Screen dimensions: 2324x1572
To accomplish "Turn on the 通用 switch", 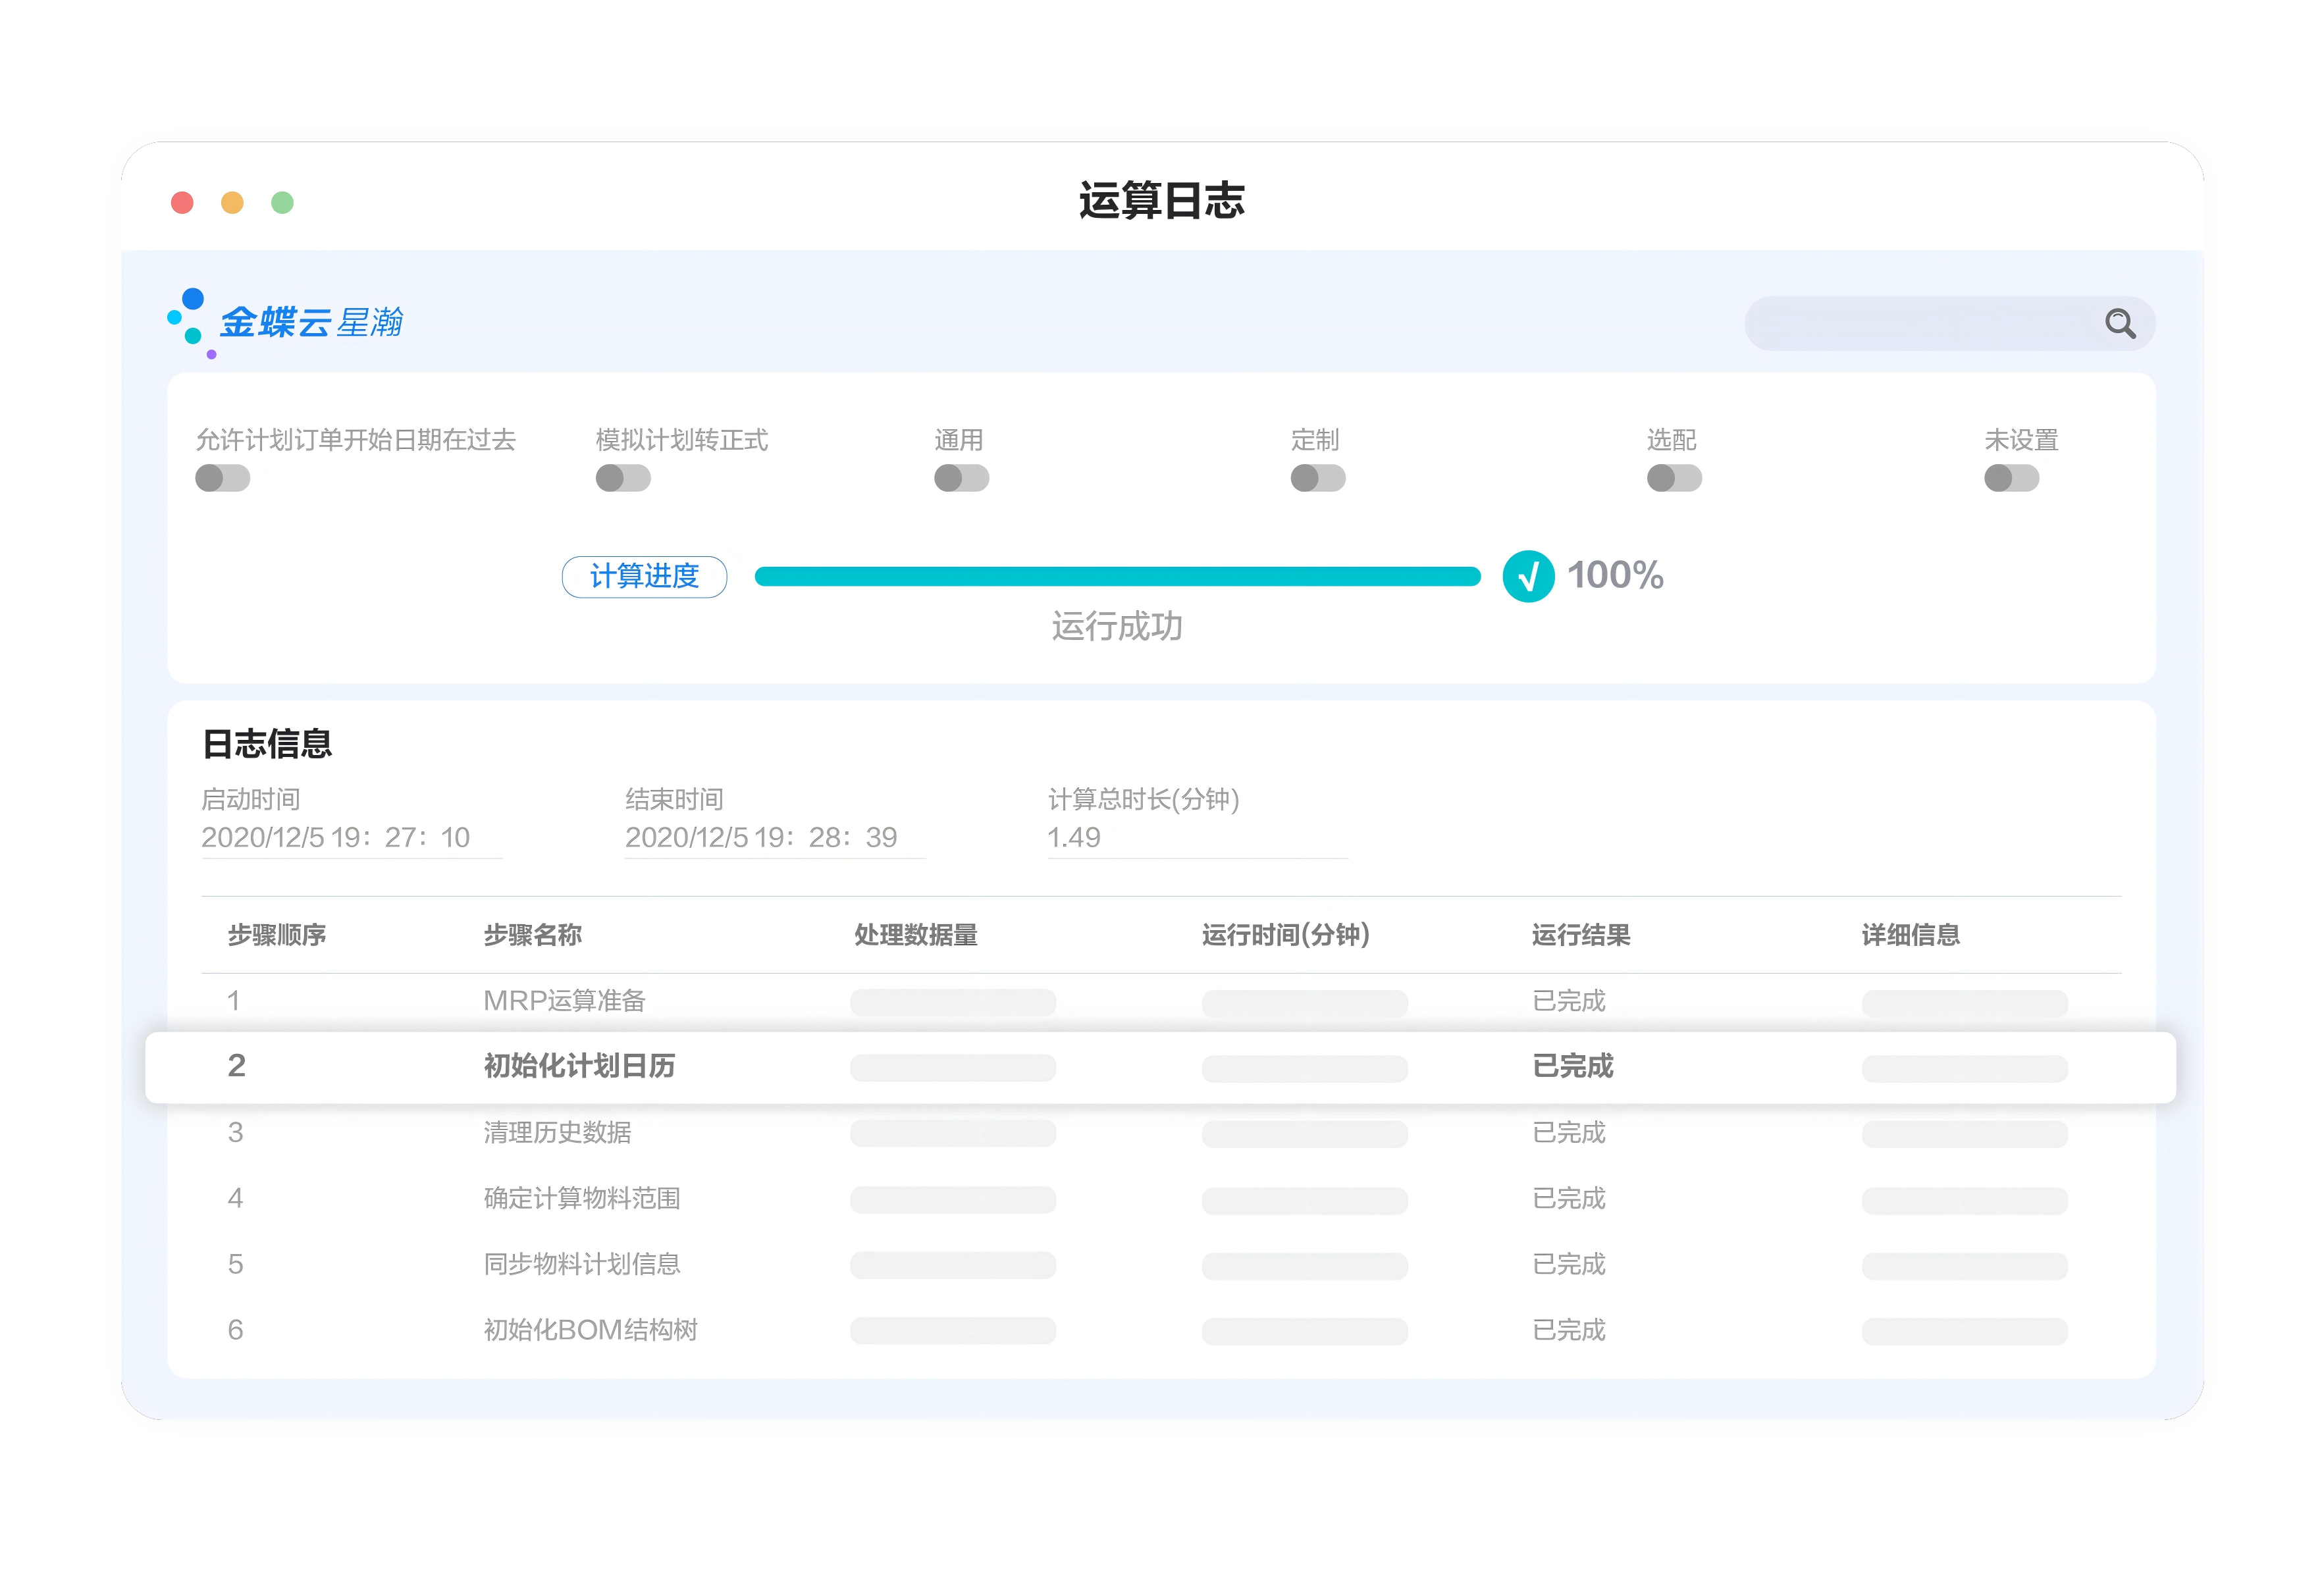I will pos(961,478).
